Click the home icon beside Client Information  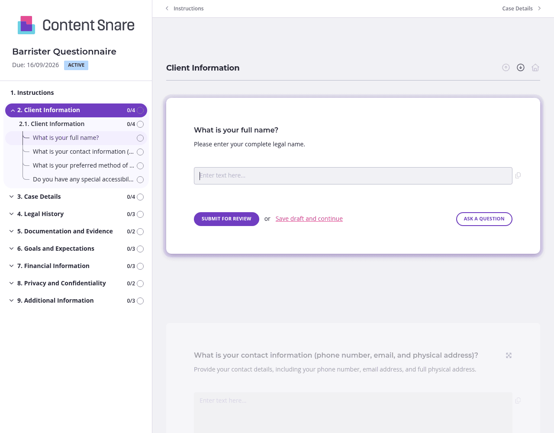535,68
